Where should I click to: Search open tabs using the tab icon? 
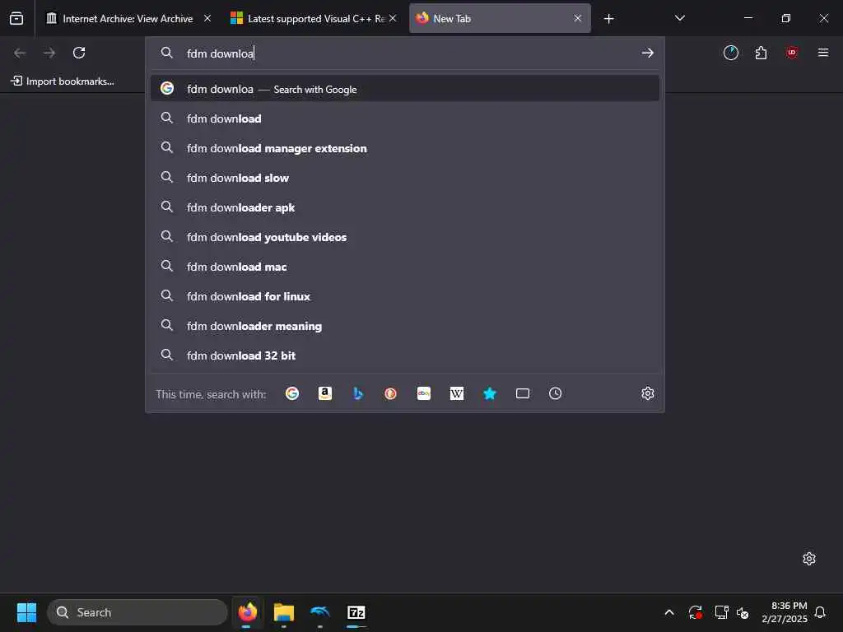click(x=523, y=393)
